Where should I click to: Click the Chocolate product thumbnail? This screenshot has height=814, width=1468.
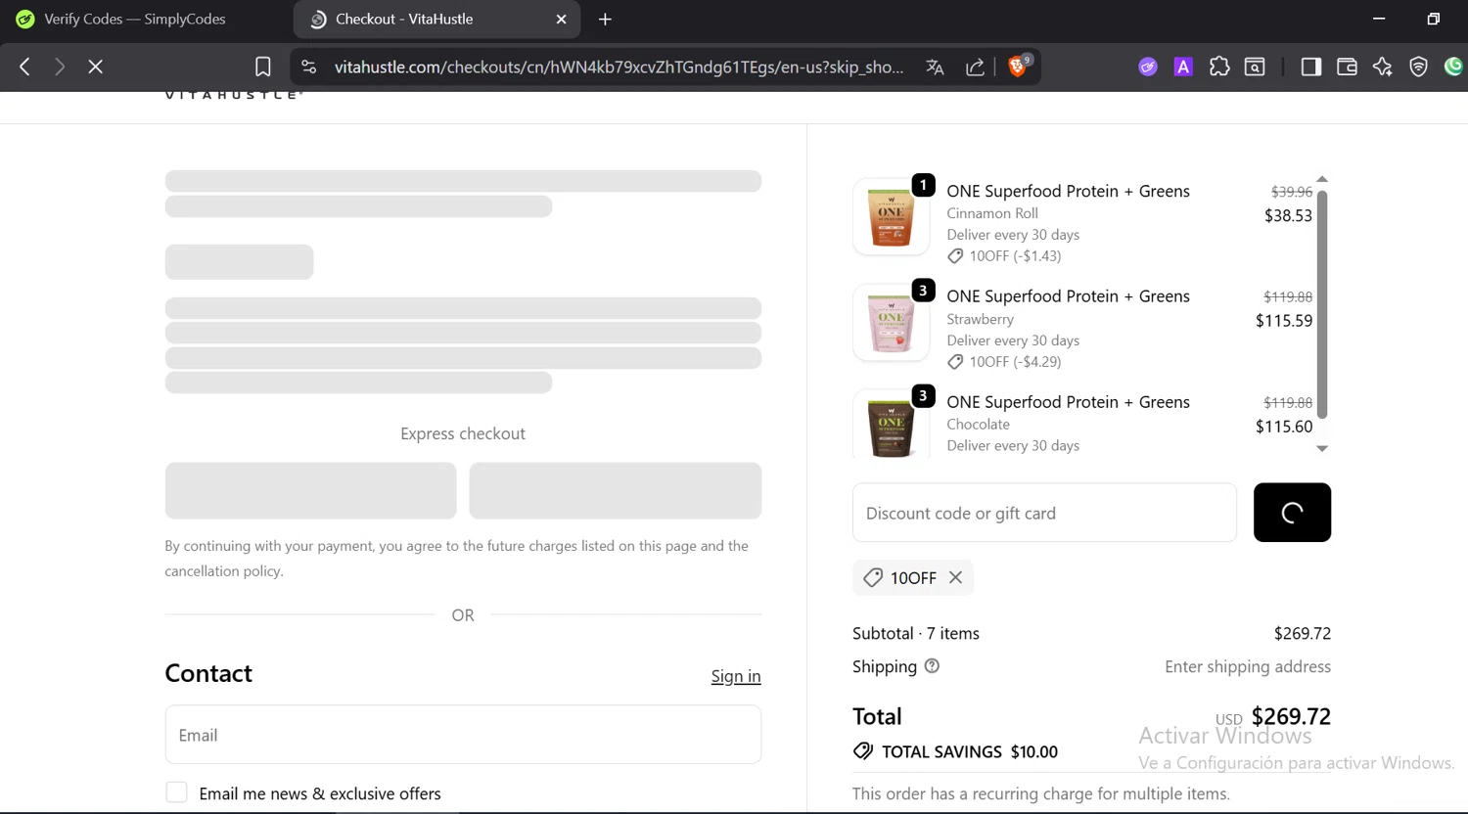coord(891,425)
